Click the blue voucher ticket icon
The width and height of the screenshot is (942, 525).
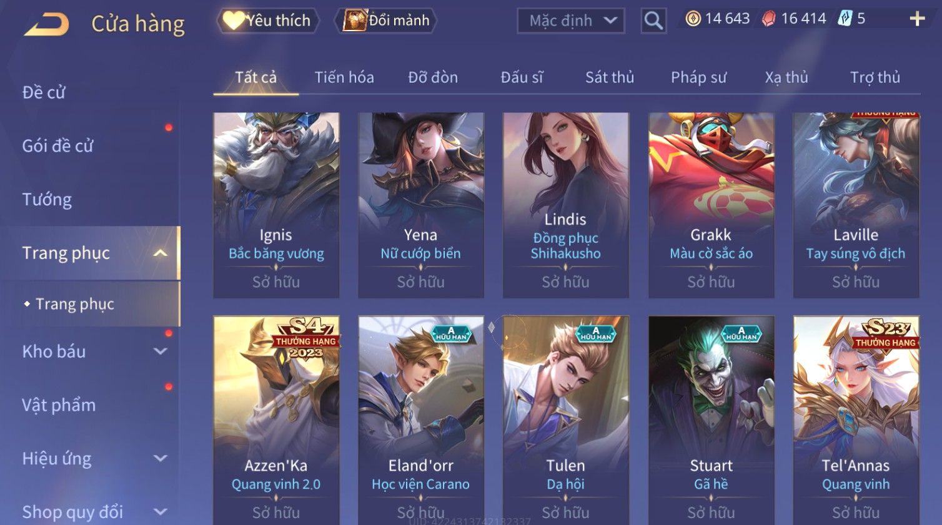click(845, 18)
